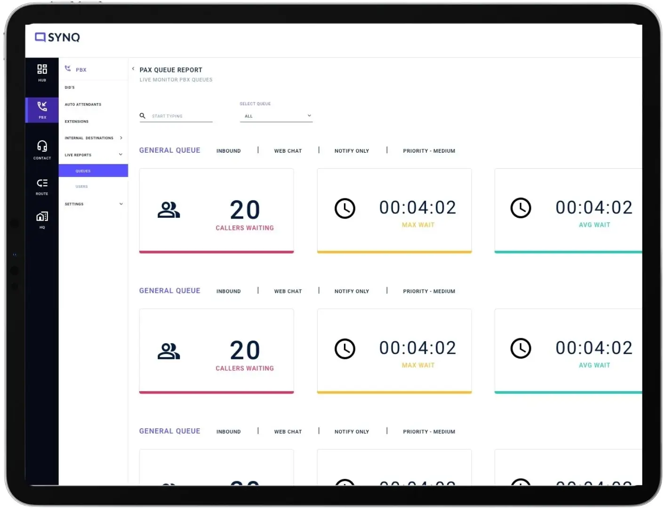Click the search magnifier icon
Viewport: 666px width, 508px height.
tap(143, 115)
